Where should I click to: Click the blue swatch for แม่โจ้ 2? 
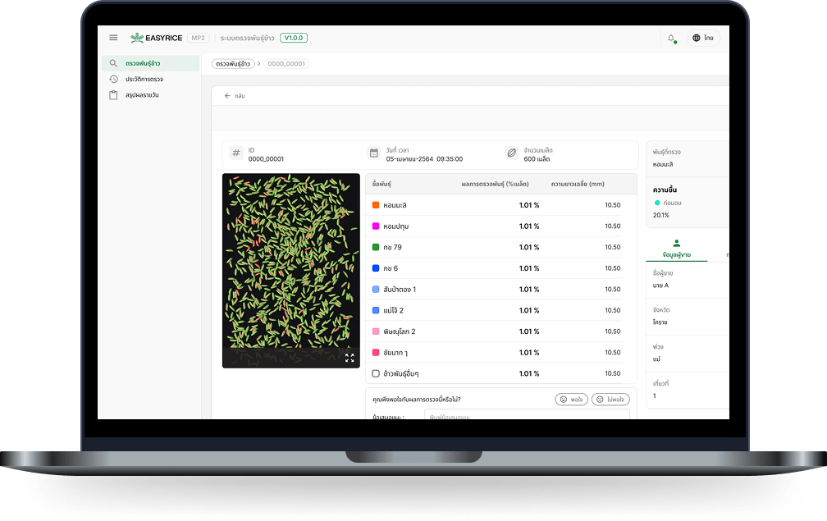(x=376, y=311)
